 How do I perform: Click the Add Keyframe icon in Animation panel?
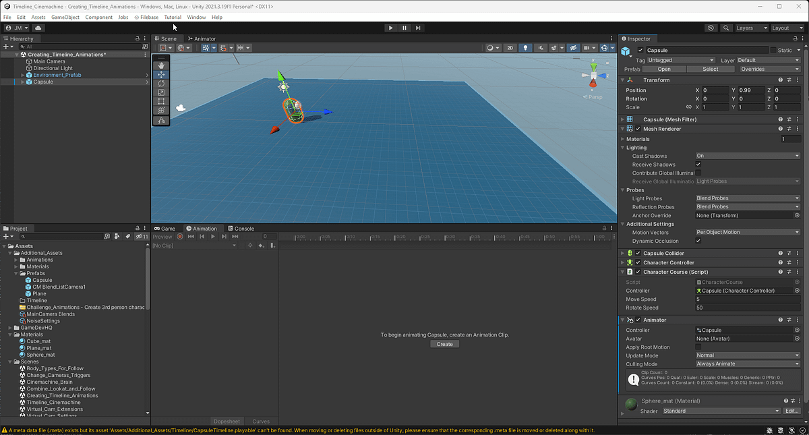click(x=250, y=245)
